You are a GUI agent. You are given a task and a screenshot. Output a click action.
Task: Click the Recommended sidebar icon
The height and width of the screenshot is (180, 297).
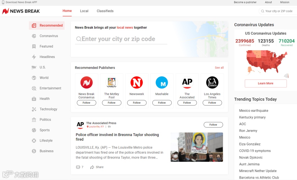click(x=34, y=26)
